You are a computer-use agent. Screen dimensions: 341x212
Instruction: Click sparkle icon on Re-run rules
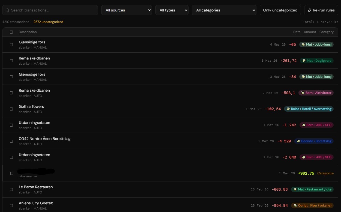pyautogui.click(x=309, y=10)
